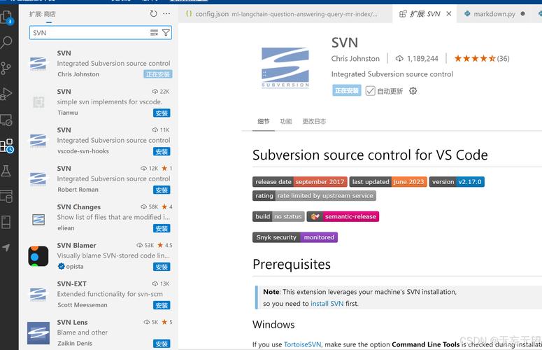Clear extension search results
Image resolution: width=542 pixels, height=350 pixels.
[x=154, y=32]
